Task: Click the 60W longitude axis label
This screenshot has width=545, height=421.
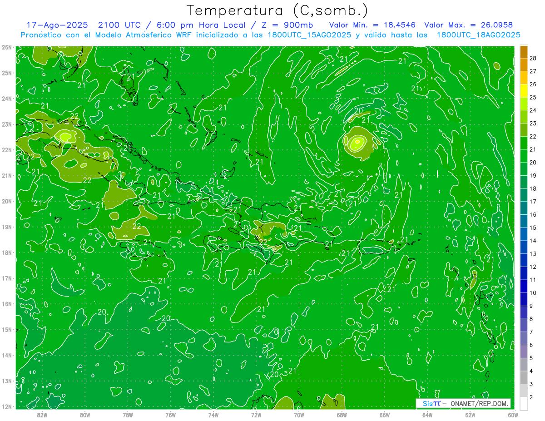Action: 513,415
